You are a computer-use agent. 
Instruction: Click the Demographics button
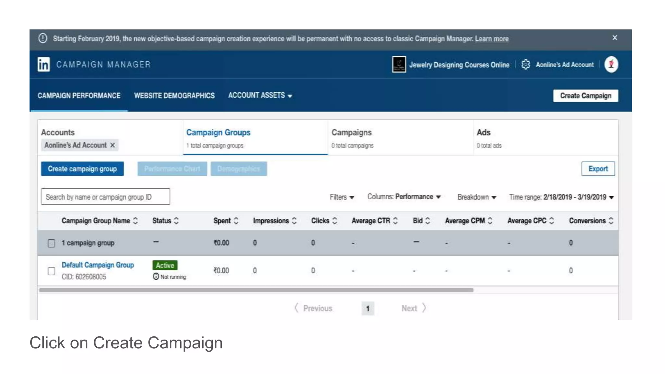[239, 169]
